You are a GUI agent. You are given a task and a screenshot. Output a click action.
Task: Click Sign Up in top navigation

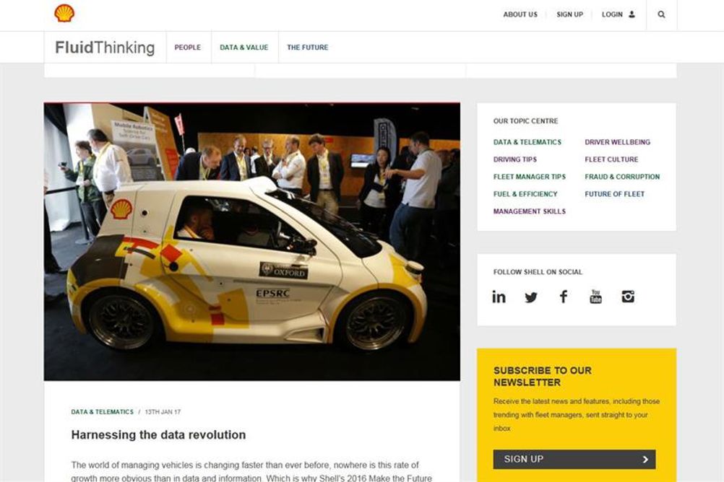pyautogui.click(x=570, y=14)
